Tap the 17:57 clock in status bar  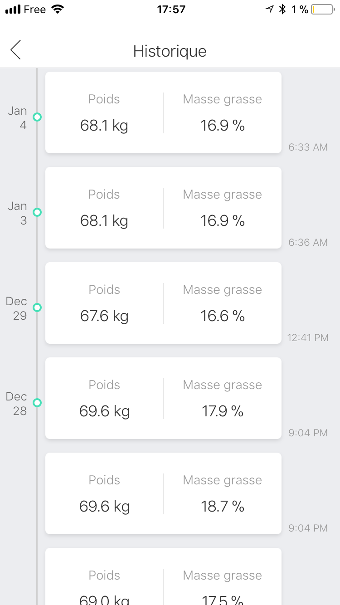click(171, 10)
